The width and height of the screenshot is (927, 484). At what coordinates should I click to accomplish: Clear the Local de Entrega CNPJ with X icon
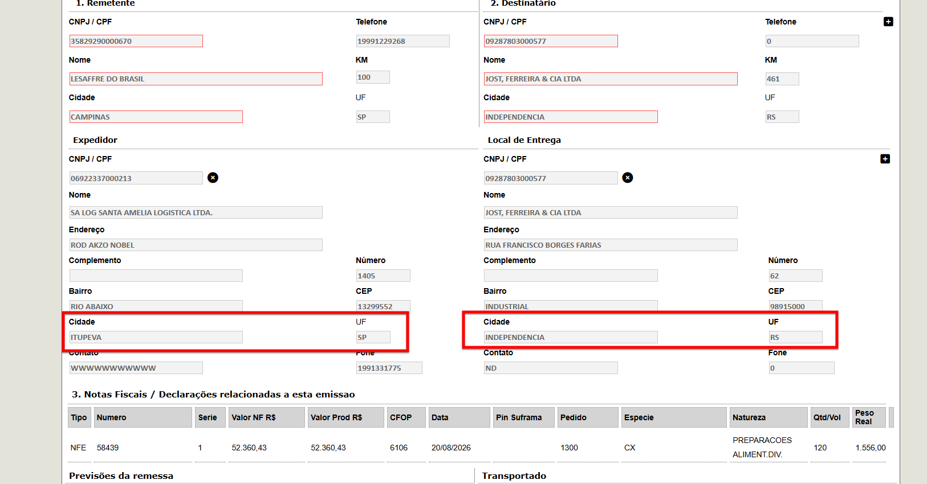click(627, 178)
